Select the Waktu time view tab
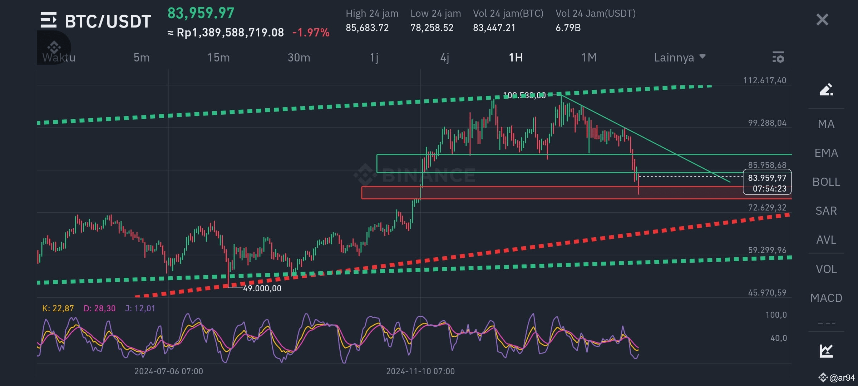The height and width of the screenshot is (386, 858). pos(59,57)
